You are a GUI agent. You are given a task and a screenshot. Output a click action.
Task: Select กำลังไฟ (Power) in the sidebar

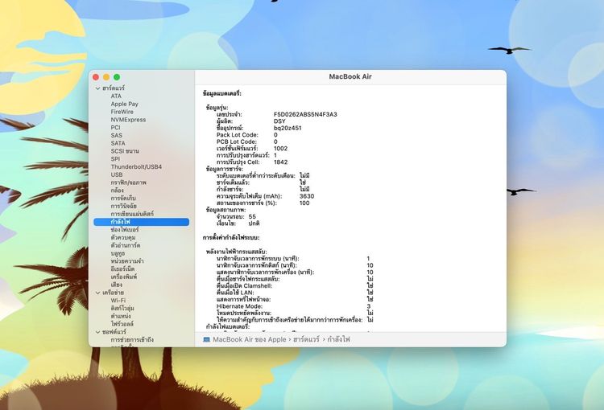[122, 221]
